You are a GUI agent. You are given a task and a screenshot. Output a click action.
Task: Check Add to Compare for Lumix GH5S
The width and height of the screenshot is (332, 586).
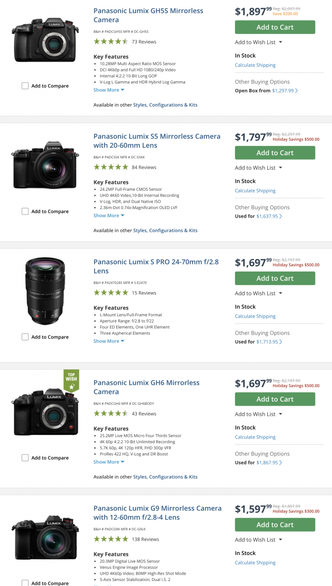coord(25,86)
